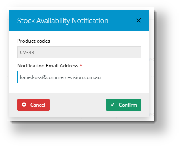Click the disabled Product codes field

79,52
